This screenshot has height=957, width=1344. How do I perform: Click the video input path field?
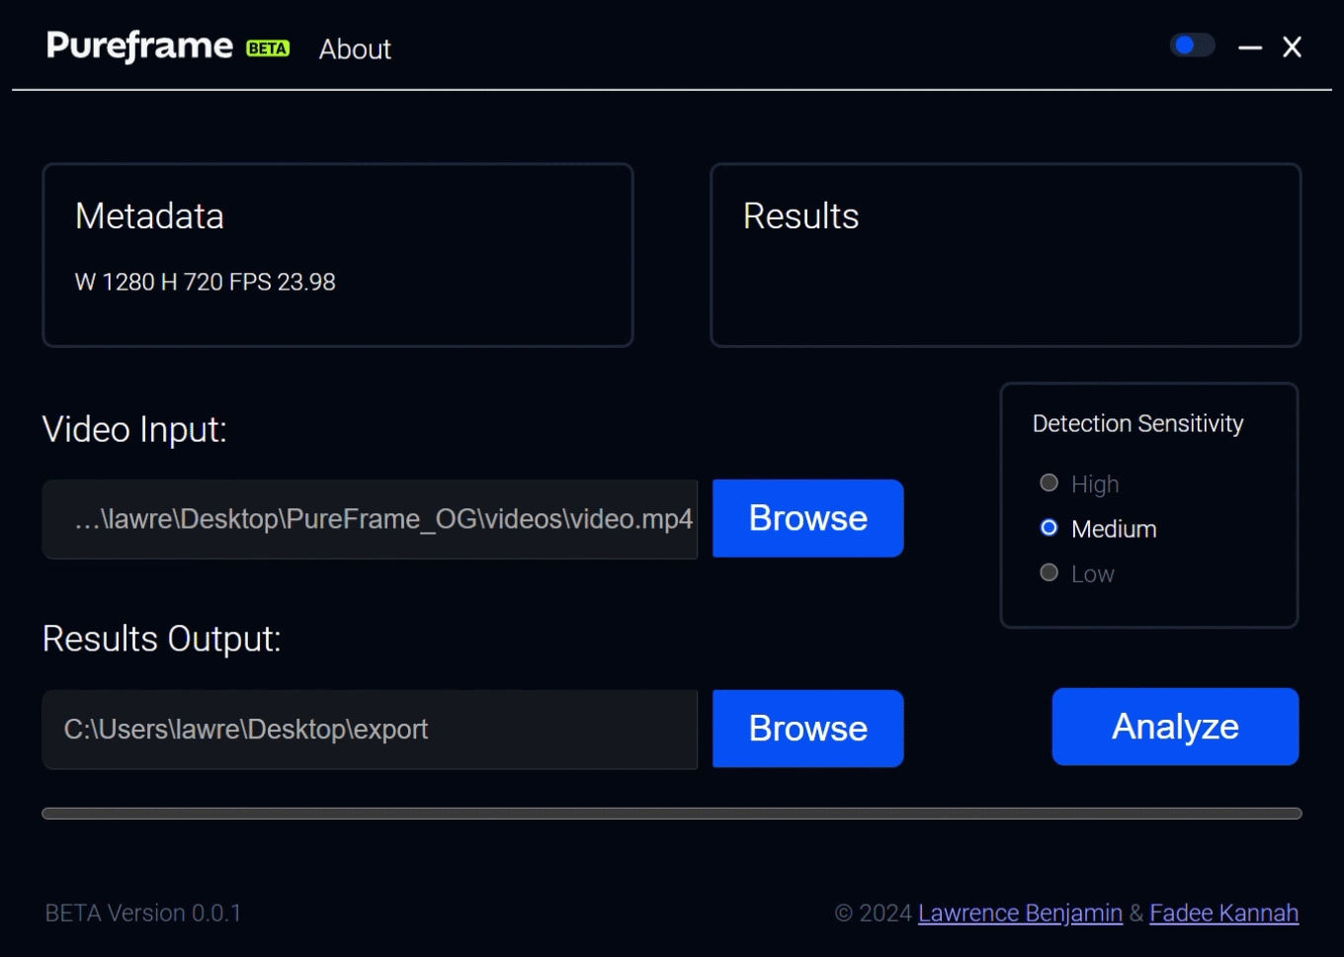click(x=370, y=519)
